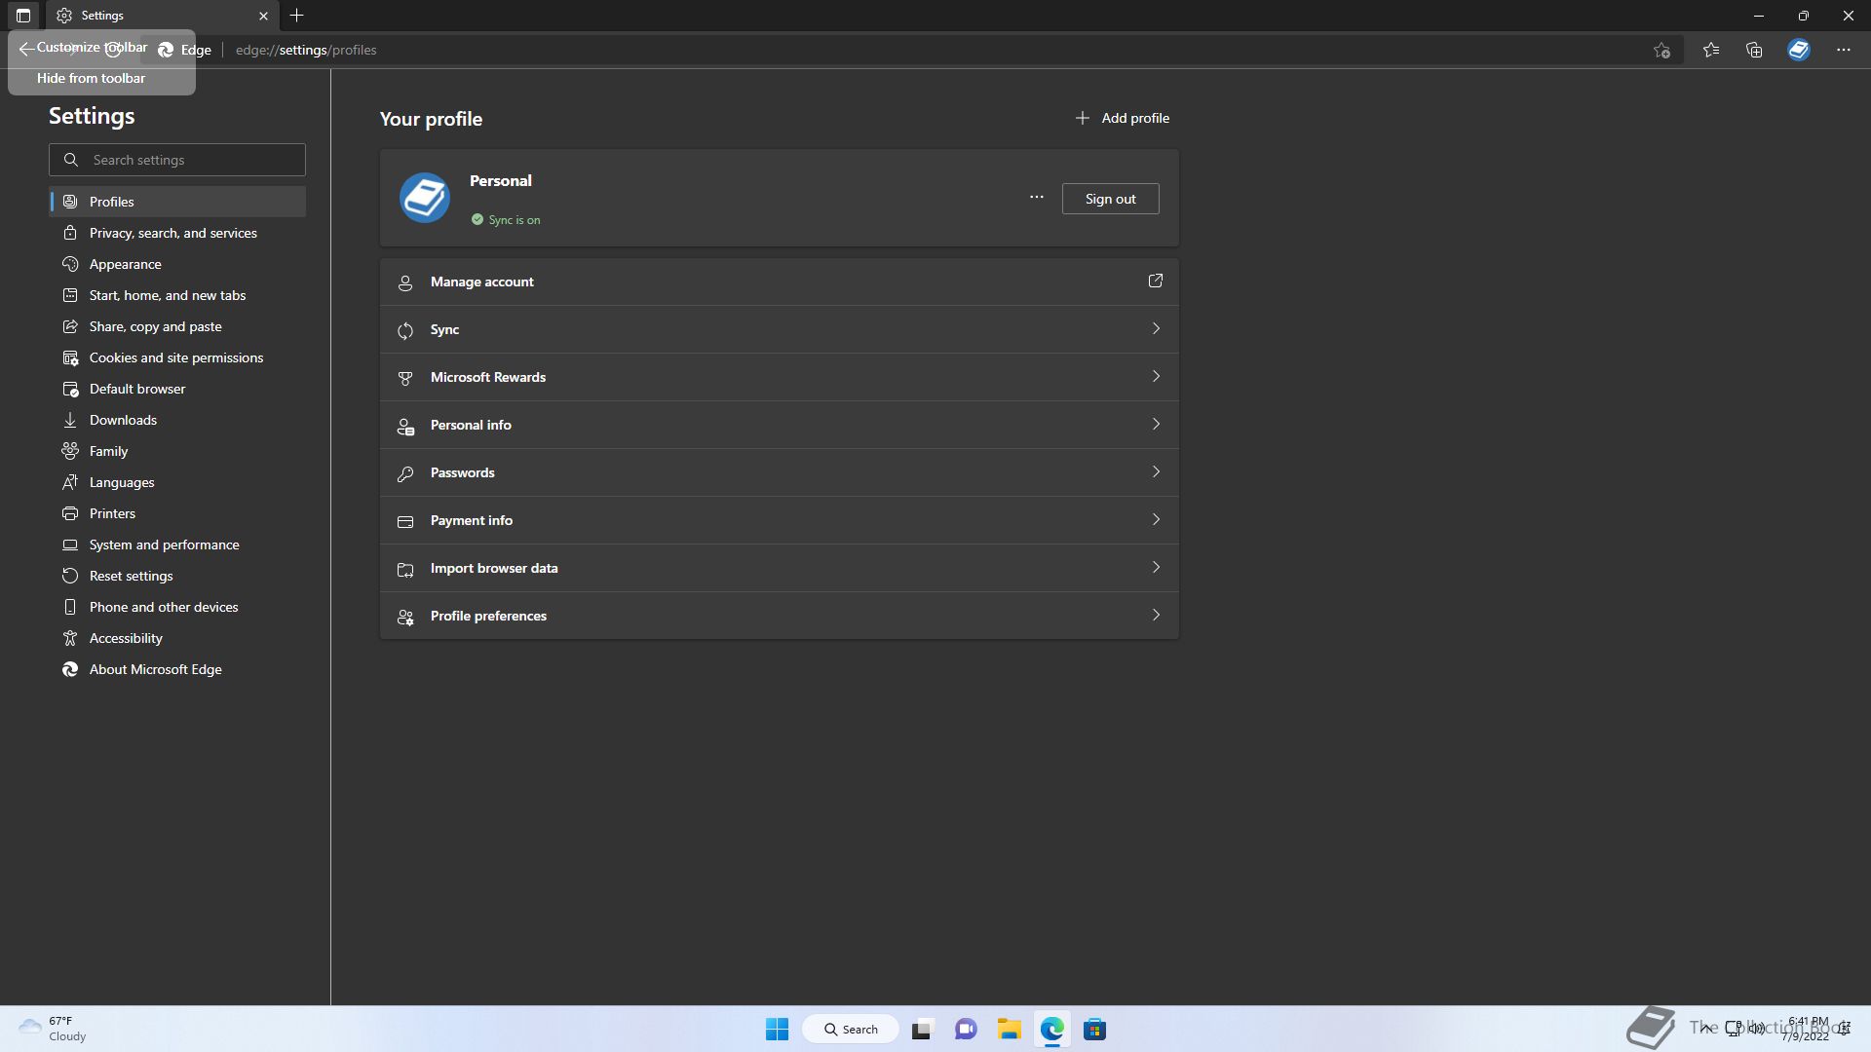The image size is (1871, 1052).
Task: Open Microsoft Store from taskbar
Action: coord(1094,1030)
